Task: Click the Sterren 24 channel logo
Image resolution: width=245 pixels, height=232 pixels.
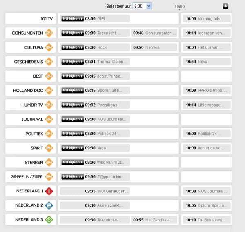Action: point(49,163)
